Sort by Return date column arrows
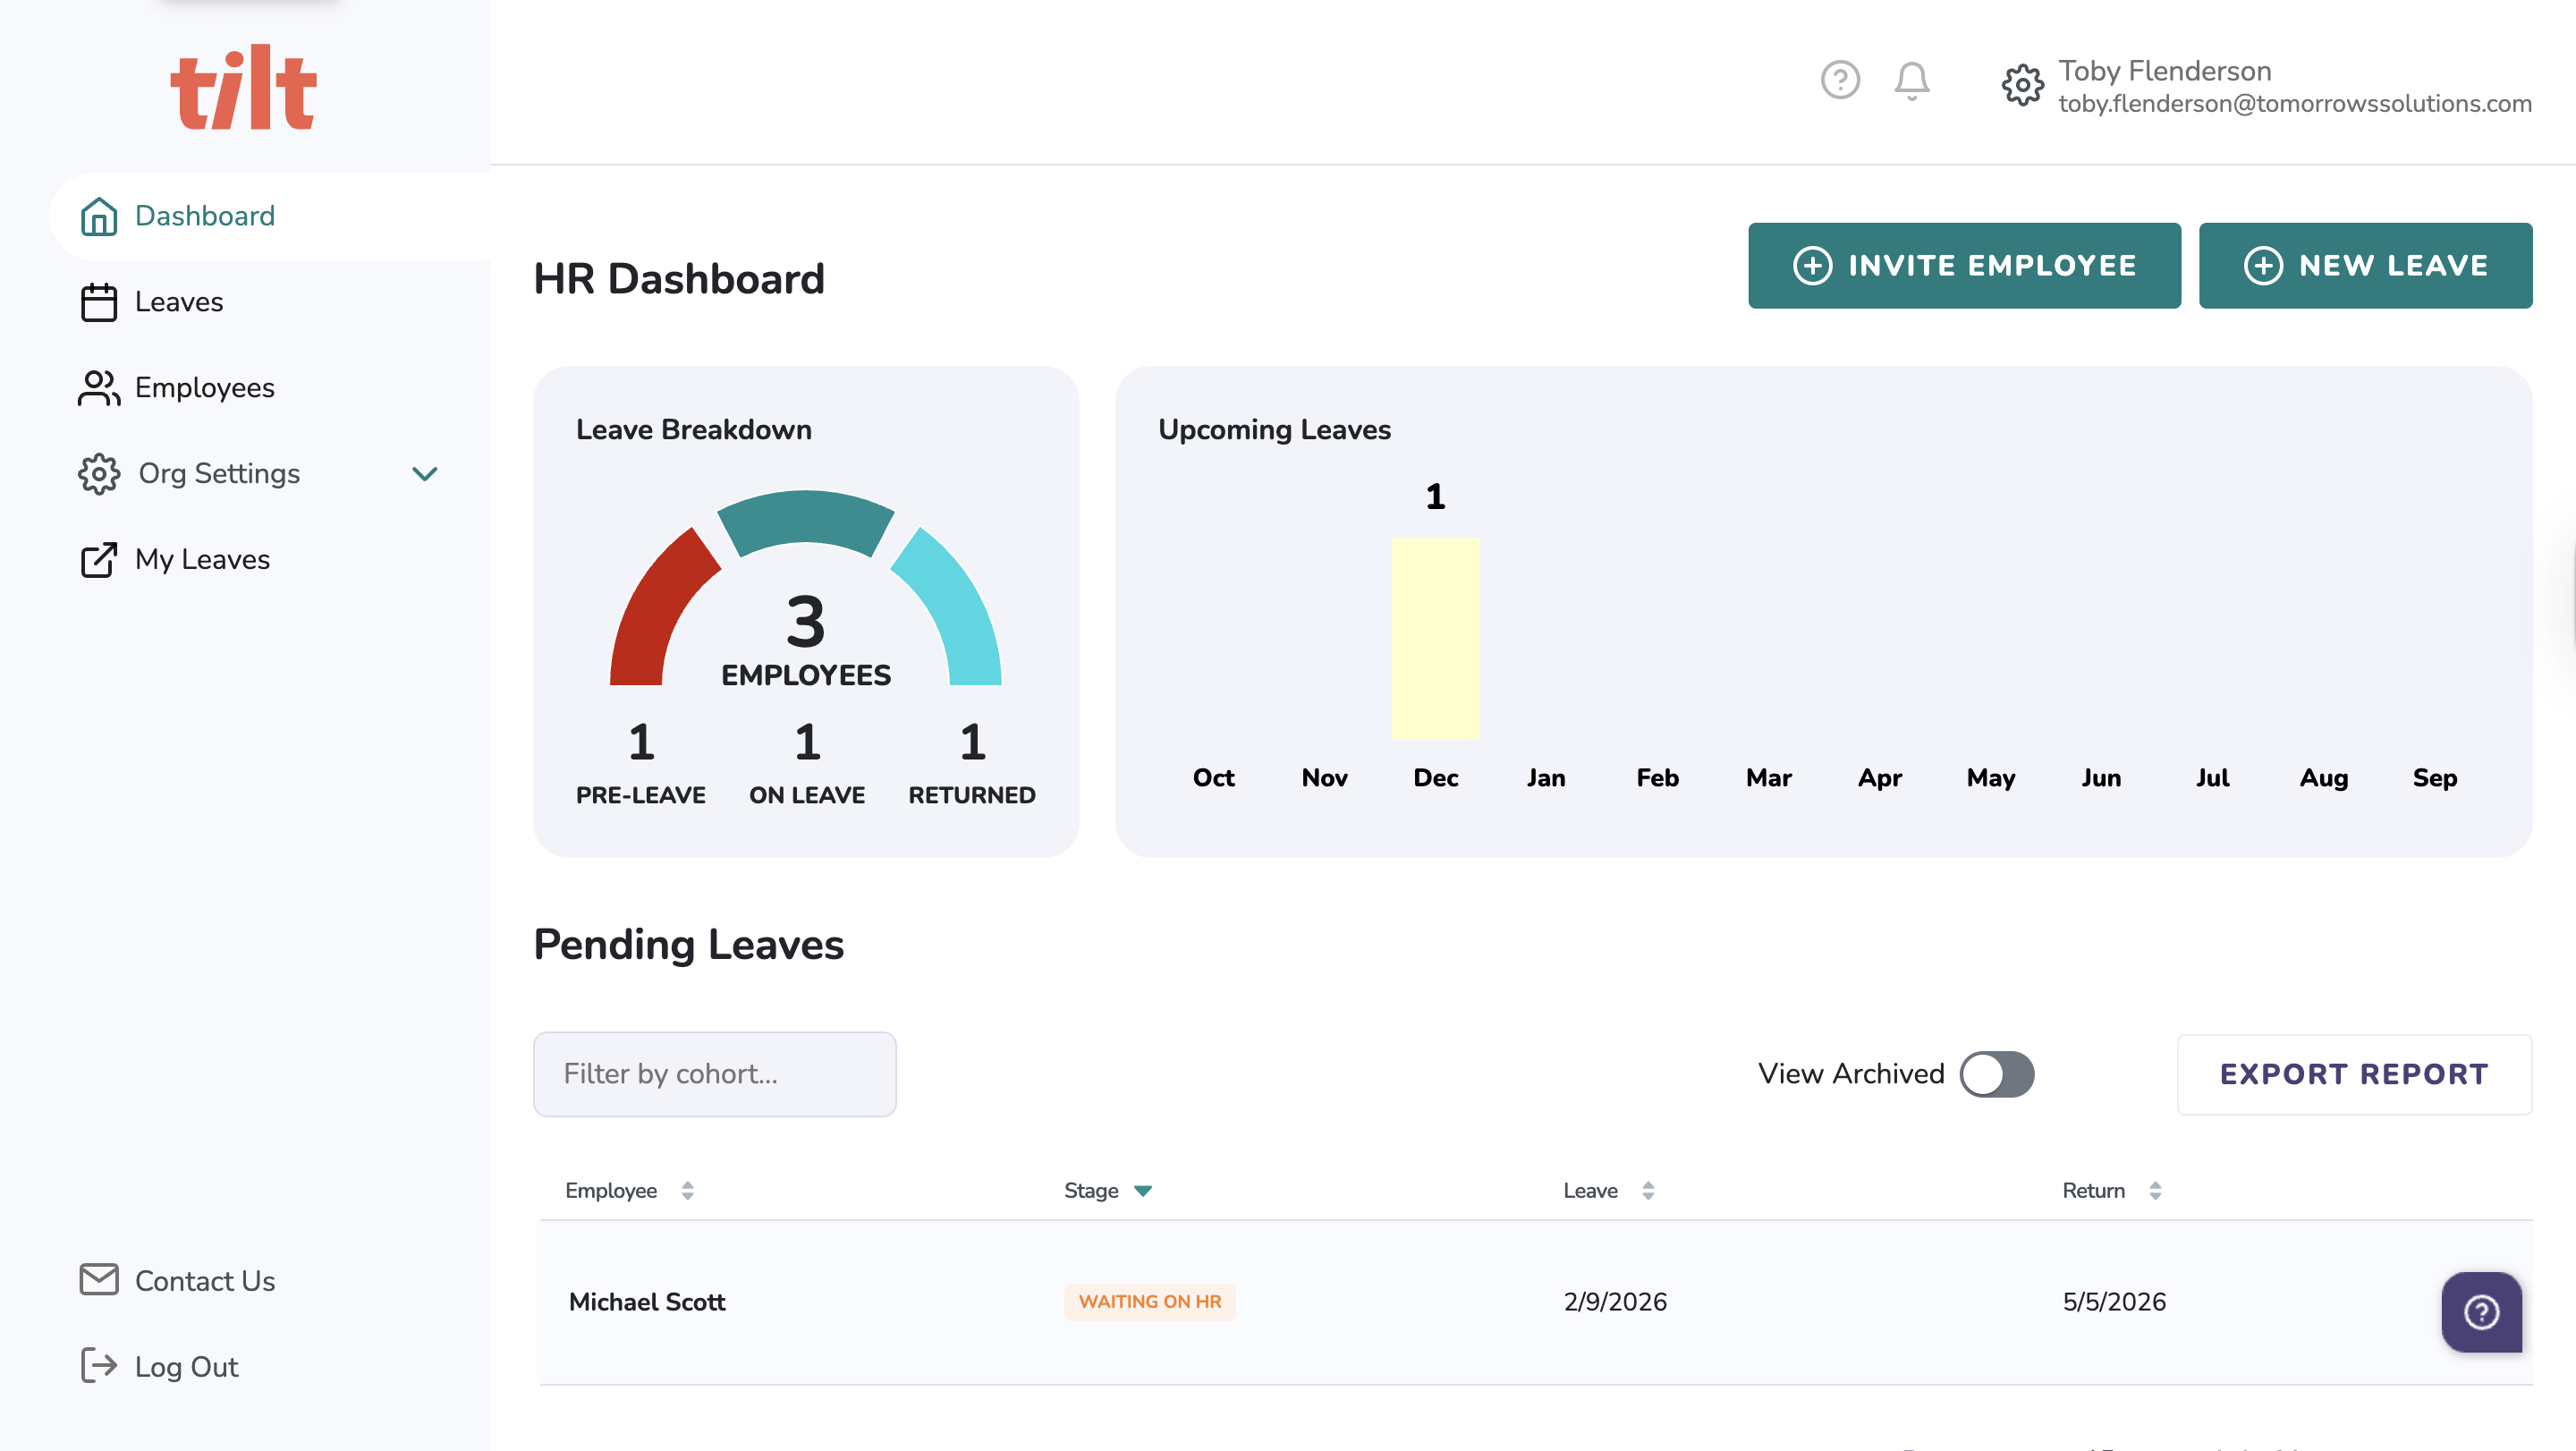 pyautogui.click(x=2155, y=1190)
